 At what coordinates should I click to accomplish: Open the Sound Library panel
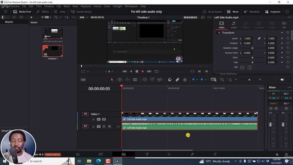(81, 11)
